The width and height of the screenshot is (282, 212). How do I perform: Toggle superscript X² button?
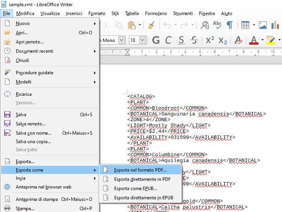pyautogui.click(x=210, y=40)
